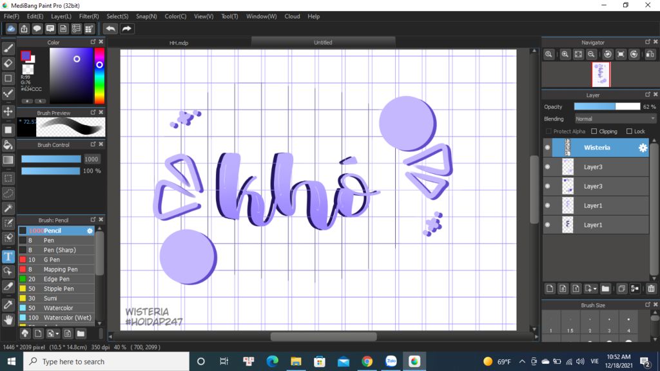Click the Navigator canvas thumbnail
Screen dimensions: 660x371
tap(601, 75)
